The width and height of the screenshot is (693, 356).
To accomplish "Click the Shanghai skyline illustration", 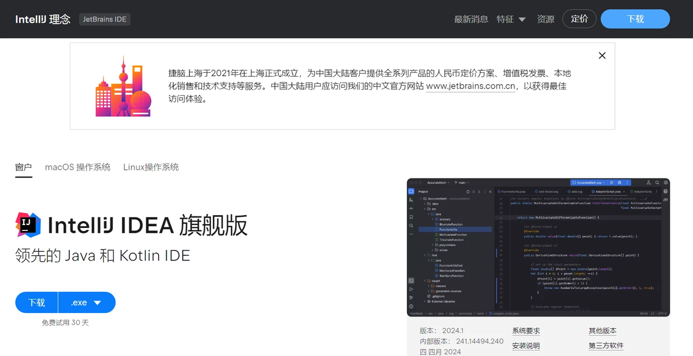I will click(123, 86).
